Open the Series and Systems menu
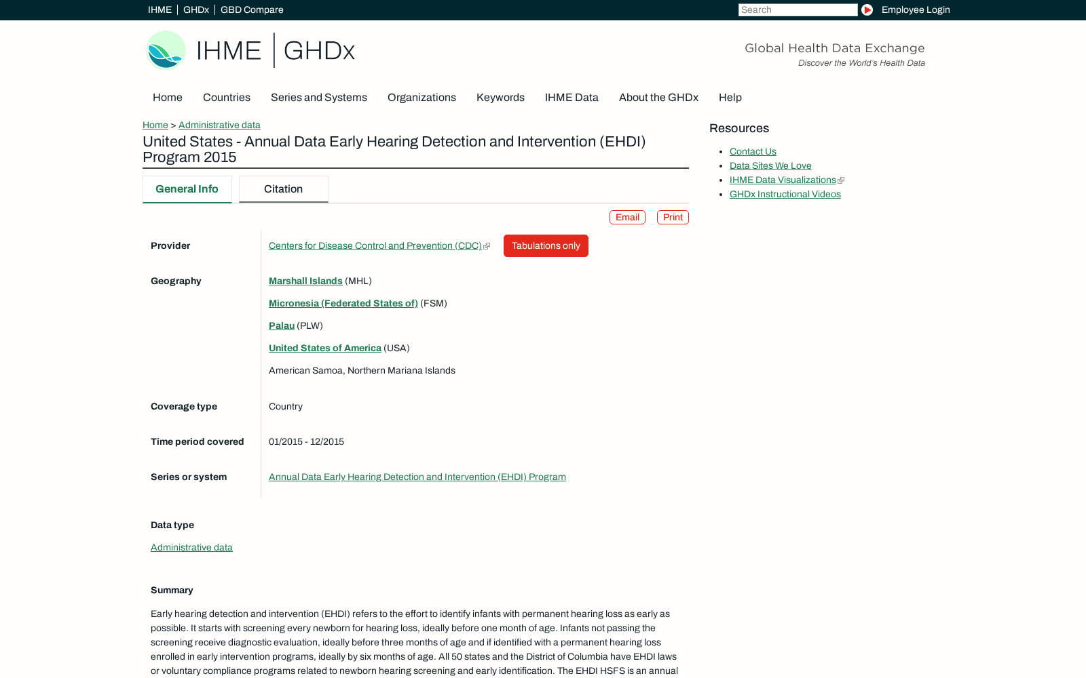 (x=319, y=98)
